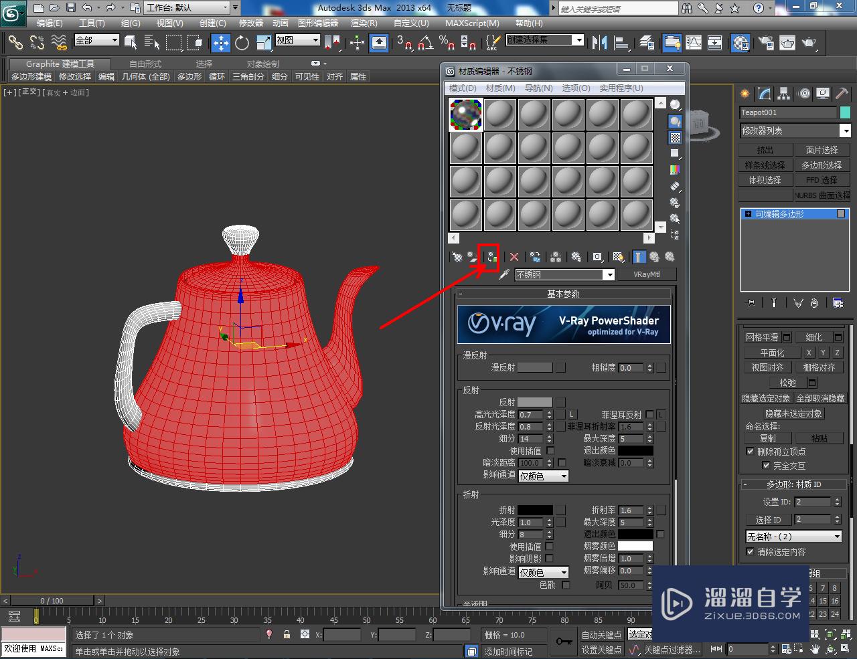Screen dimensions: 857x659
Task: Click Rectangular Selection Region icon
Action: (174, 43)
